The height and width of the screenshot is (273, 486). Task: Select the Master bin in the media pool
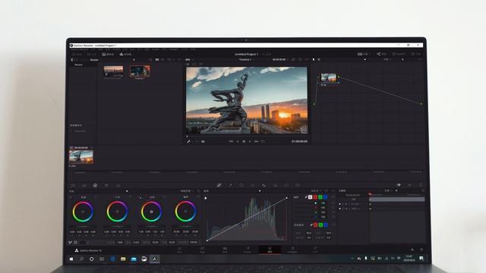click(x=79, y=64)
